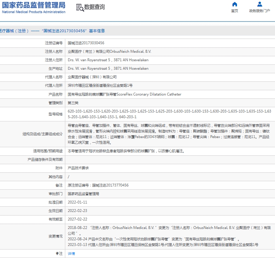
Task: Click the 国家药品监督管理局 site logo
Action: point(34,7)
